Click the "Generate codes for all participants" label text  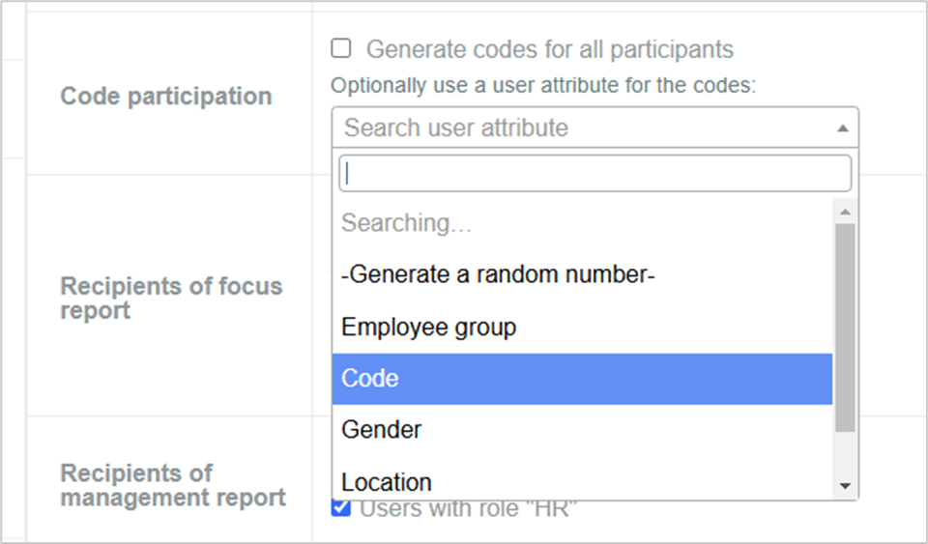pyautogui.click(x=550, y=49)
